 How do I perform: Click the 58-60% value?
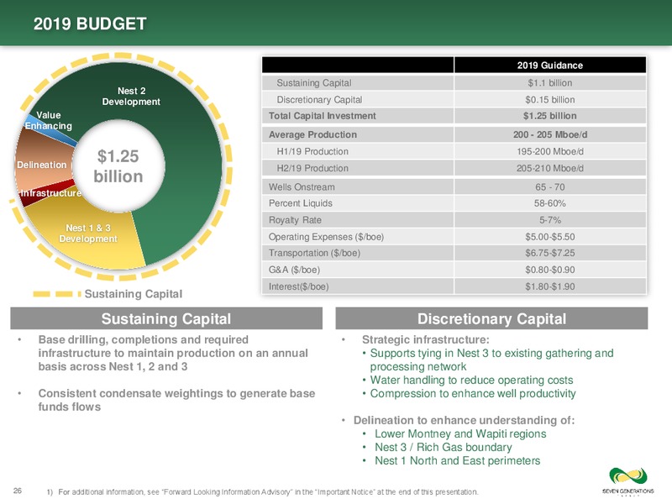pos(550,203)
